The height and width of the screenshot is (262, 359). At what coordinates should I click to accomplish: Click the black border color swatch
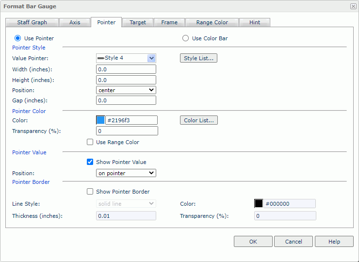click(x=259, y=204)
